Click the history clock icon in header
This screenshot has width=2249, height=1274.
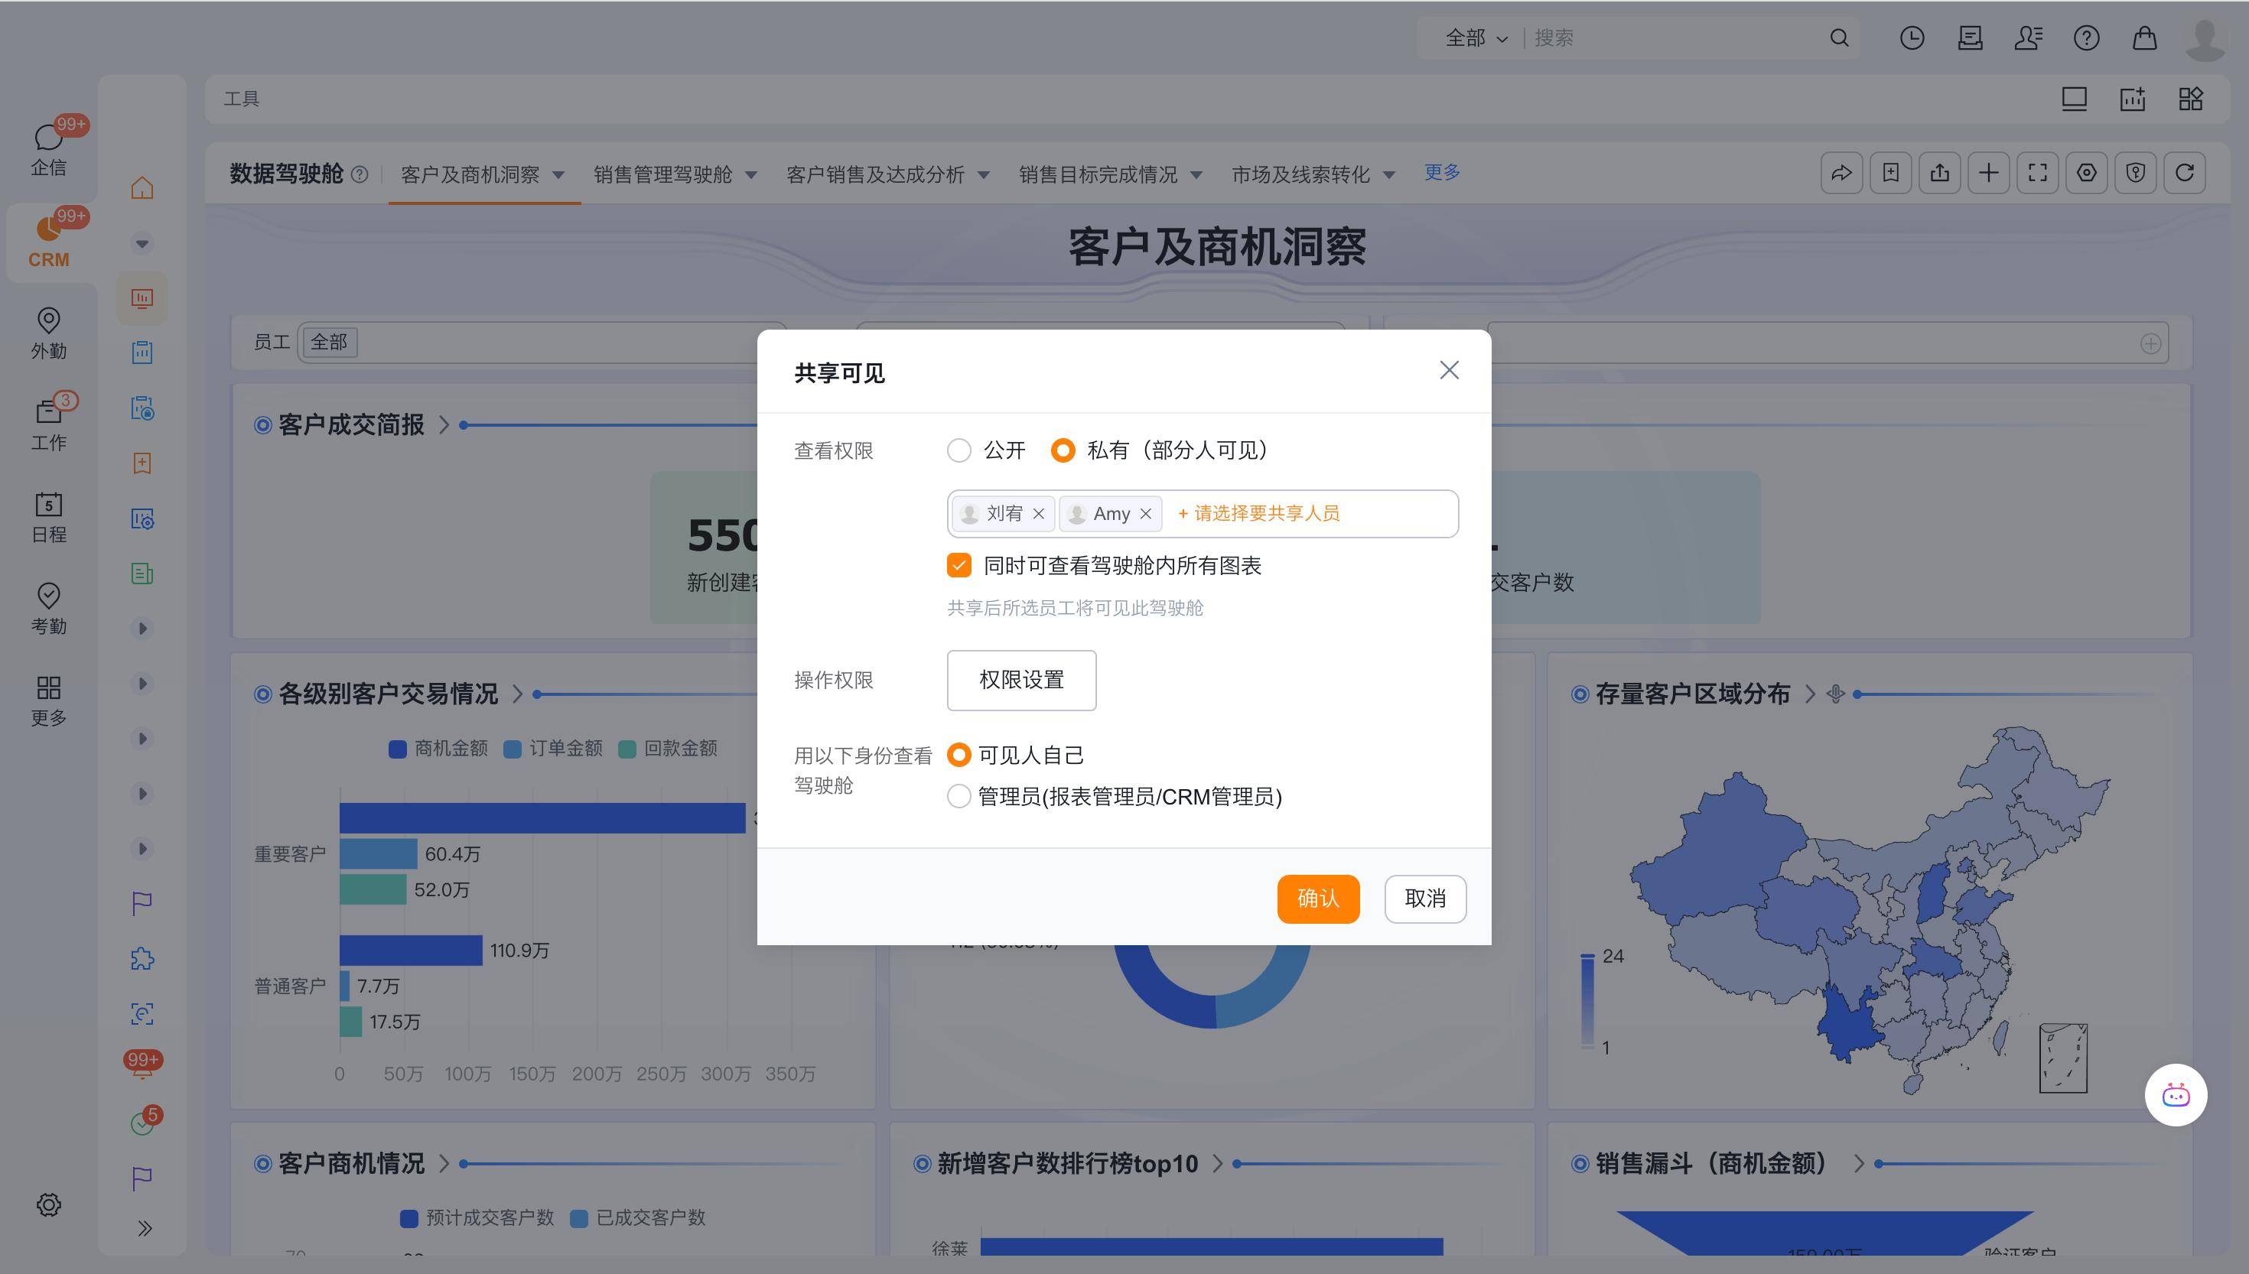click(x=1911, y=37)
